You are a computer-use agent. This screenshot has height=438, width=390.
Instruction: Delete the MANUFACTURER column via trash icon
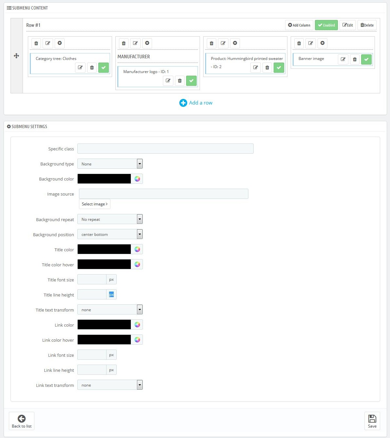124,43
